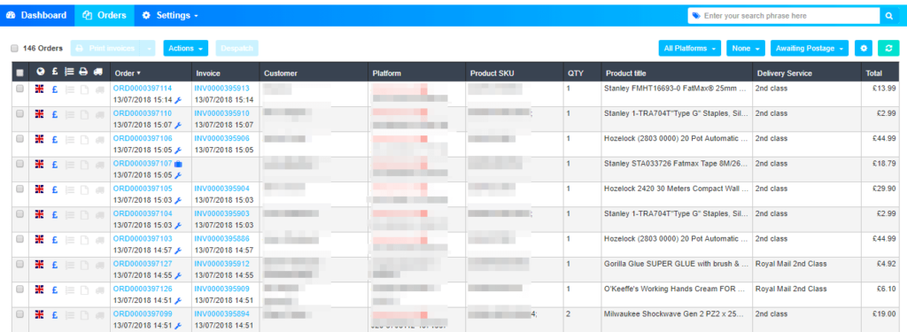Click the globe icon in the table header
The image size is (907, 332).
pos(40,73)
